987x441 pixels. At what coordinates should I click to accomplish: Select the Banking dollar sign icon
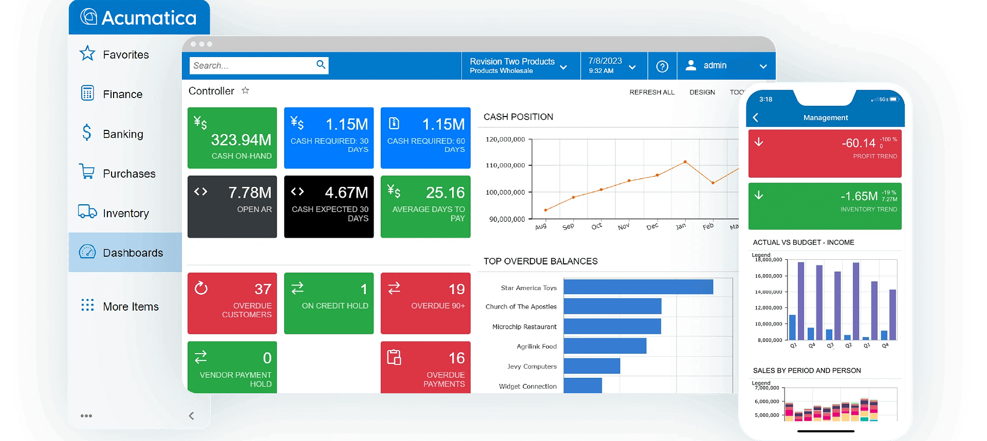(87, 132)
